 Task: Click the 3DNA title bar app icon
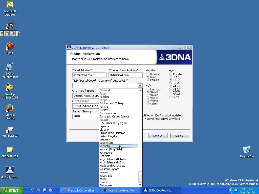tap(69, 47)
